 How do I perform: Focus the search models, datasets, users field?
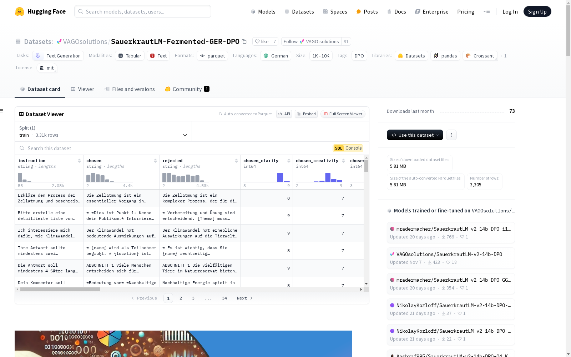(143, 11)
